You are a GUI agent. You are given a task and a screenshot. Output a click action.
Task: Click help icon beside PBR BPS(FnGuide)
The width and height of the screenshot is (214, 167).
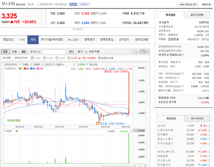183,86
